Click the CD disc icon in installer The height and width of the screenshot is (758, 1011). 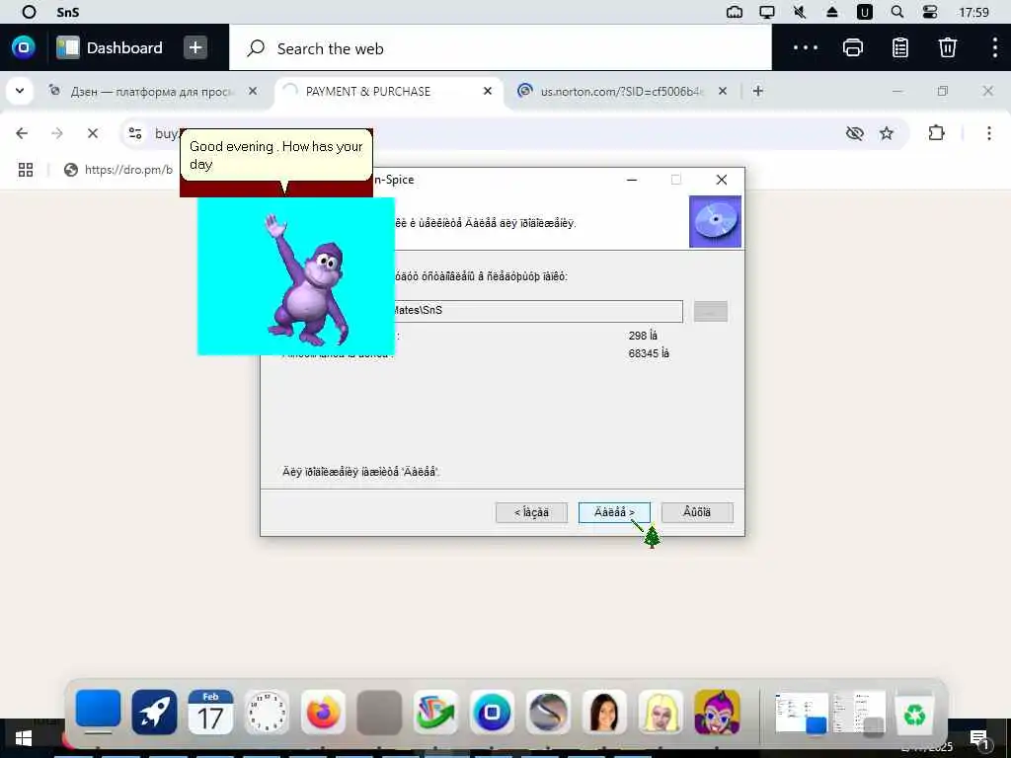pos(715,221)
